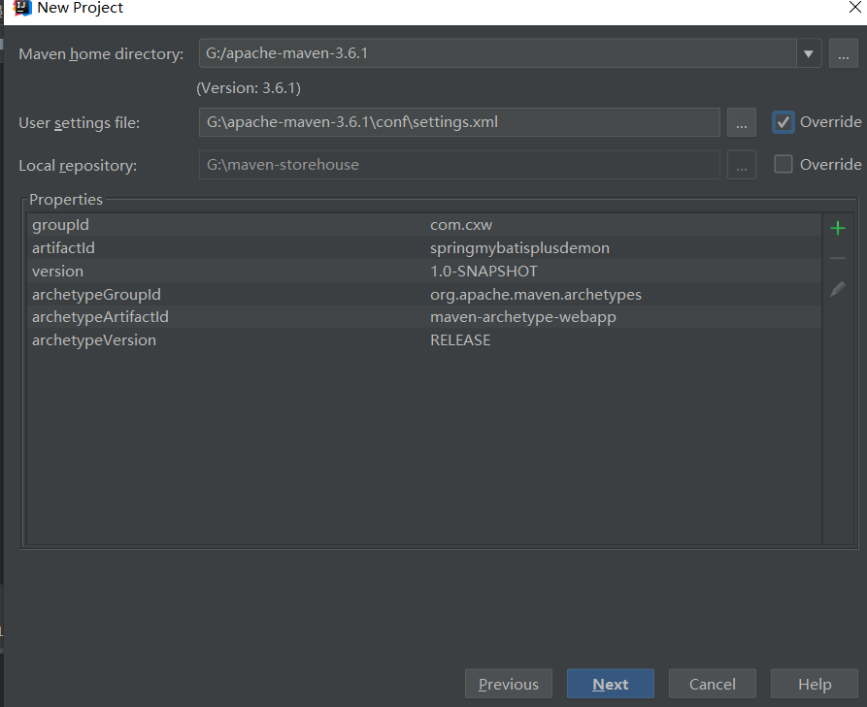Cancel the New Project dialog

click(x=713, y=684)
